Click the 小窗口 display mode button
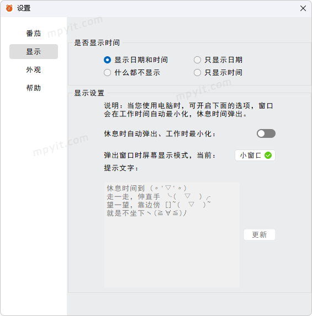This screenshot has height=316, width=312. (255, 155)
